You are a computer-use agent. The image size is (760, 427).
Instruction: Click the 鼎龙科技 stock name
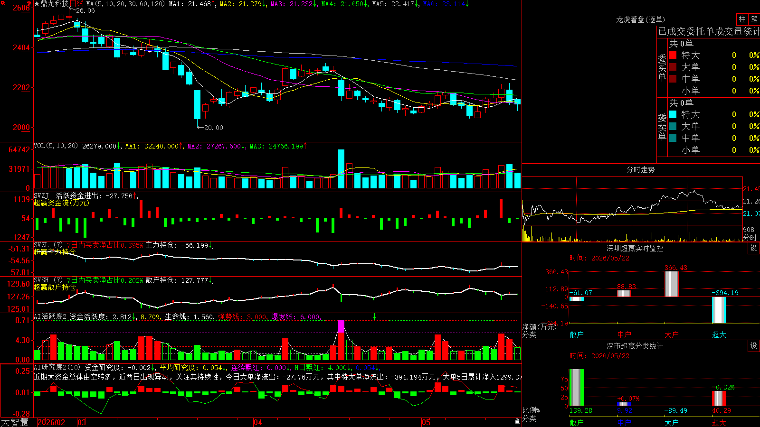[x=55, y=4]
